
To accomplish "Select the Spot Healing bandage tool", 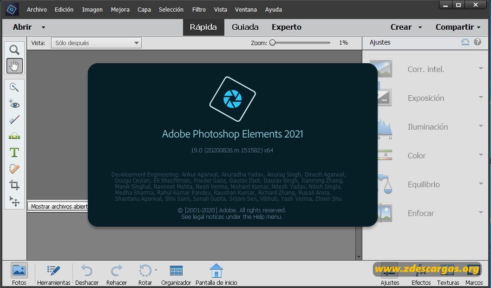I will pos(14,169).
